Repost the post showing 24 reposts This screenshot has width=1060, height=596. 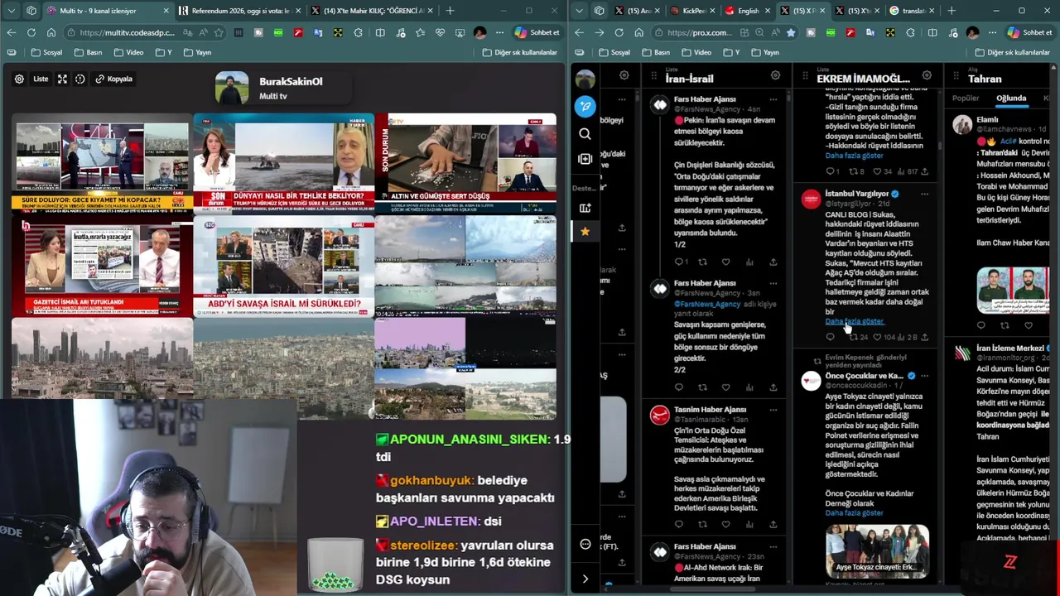859,338
